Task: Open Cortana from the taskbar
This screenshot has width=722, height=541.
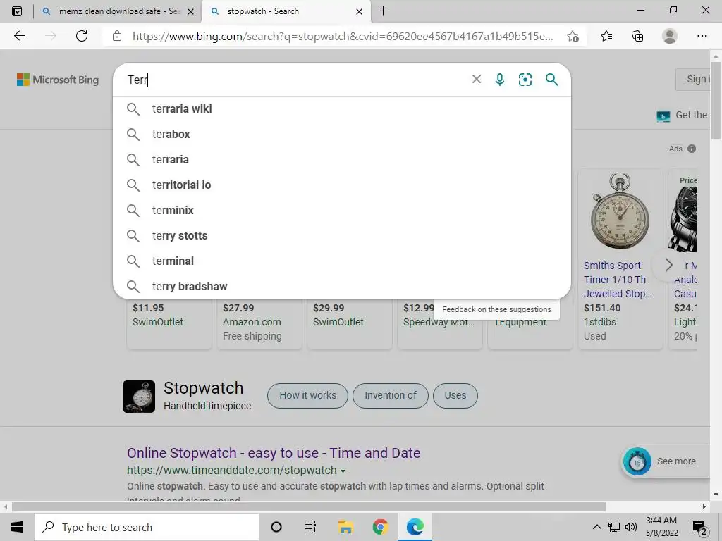Action: [276, 527]
